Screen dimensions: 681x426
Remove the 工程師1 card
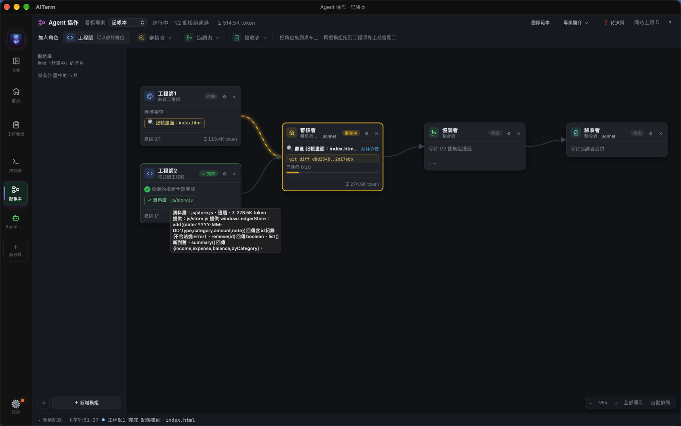[234, 97]
